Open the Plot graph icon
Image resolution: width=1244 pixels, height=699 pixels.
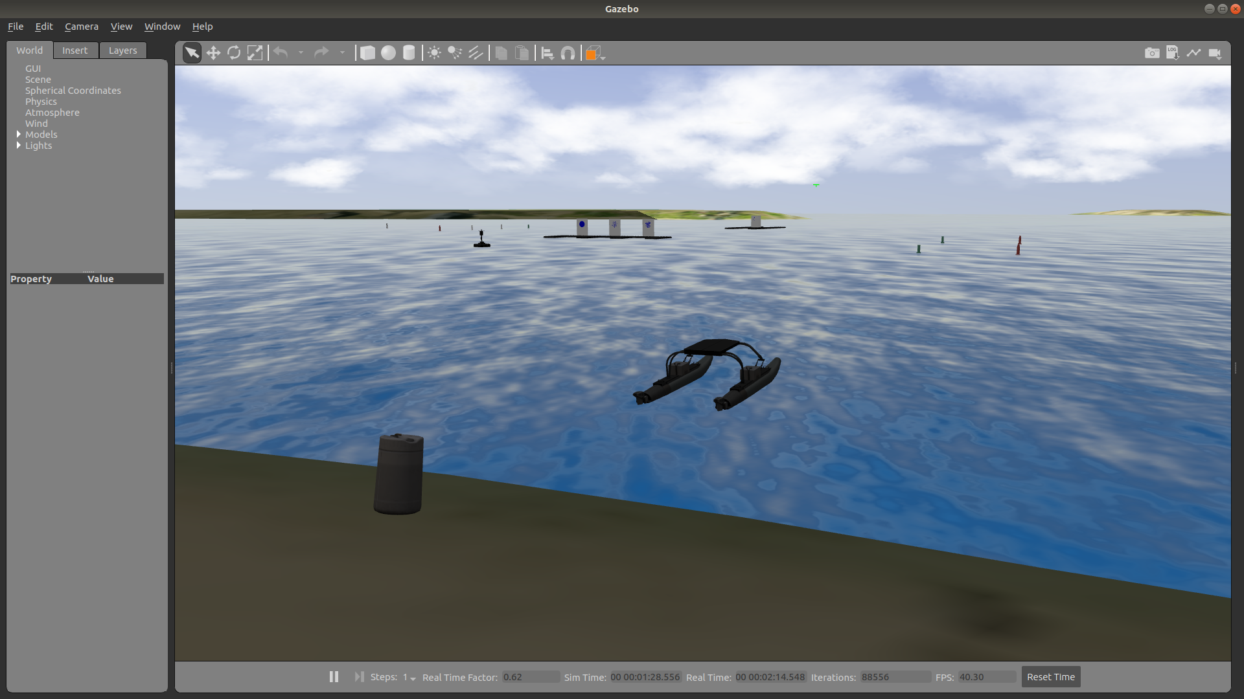pos(1193,53)
